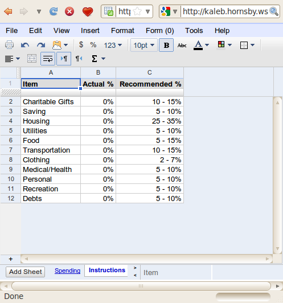Reload the page with the refresh icon
283x303 pixels.
[54, 11]
